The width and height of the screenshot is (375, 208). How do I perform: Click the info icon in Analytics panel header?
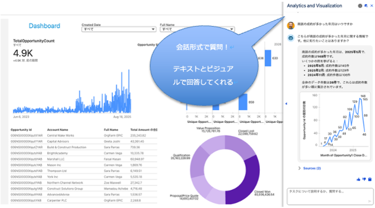[x=360, y=6]
